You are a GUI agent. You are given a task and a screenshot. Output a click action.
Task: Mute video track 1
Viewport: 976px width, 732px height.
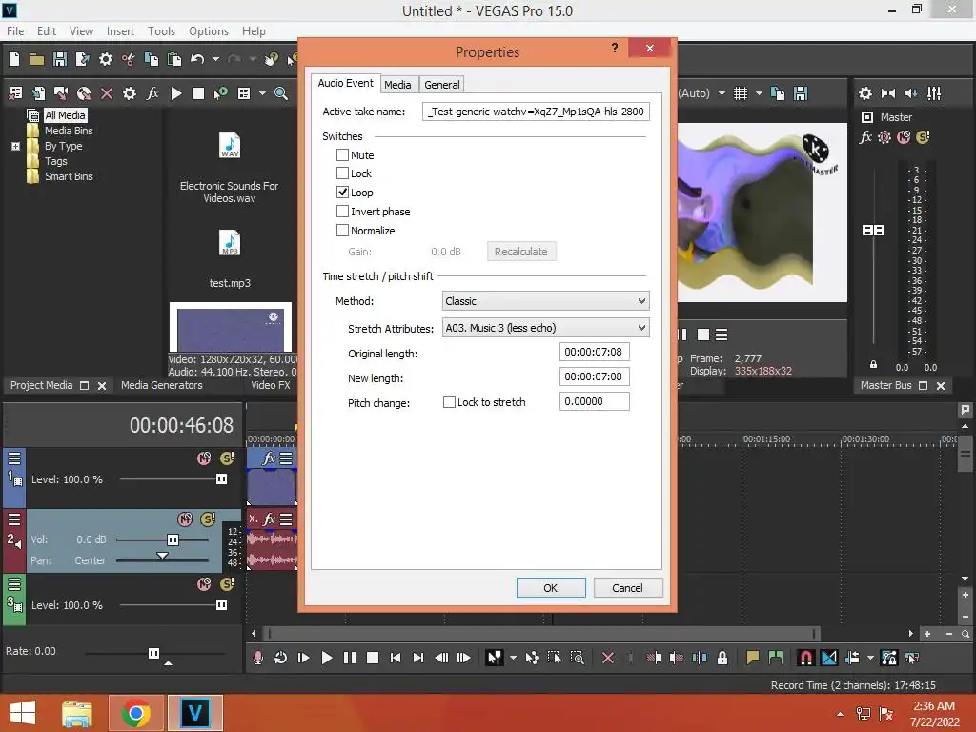[x=204, y=458]
